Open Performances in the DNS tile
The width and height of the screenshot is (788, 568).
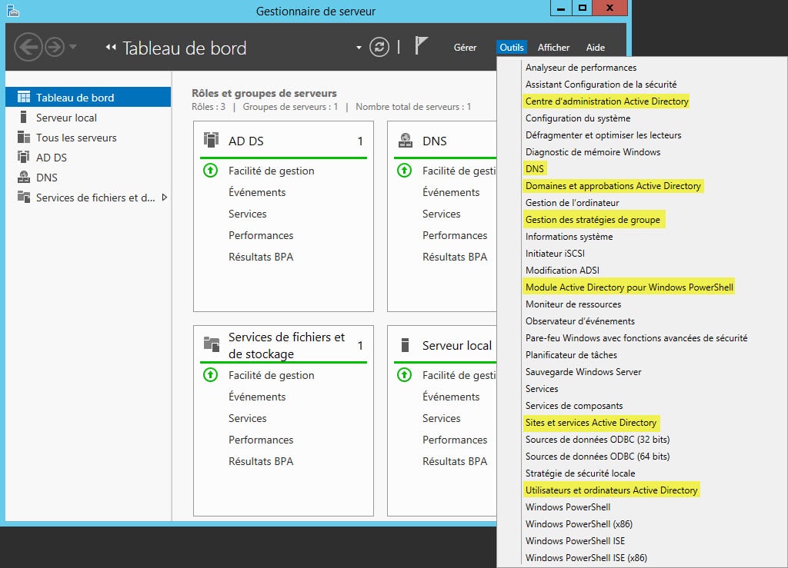[455, 235]
